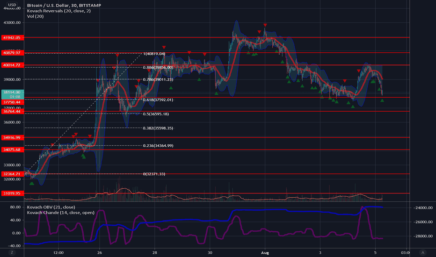This screenshot has width=436, height=257.
Task: Click the 40.00 value on the oscillator axis
Action: tap(15, 220)
